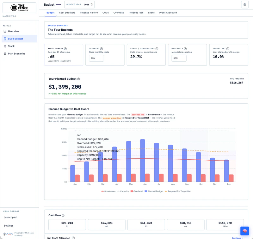Screen dimensions: 253x239
Task: Click the Configure link
Action: [x=238, y=238]
